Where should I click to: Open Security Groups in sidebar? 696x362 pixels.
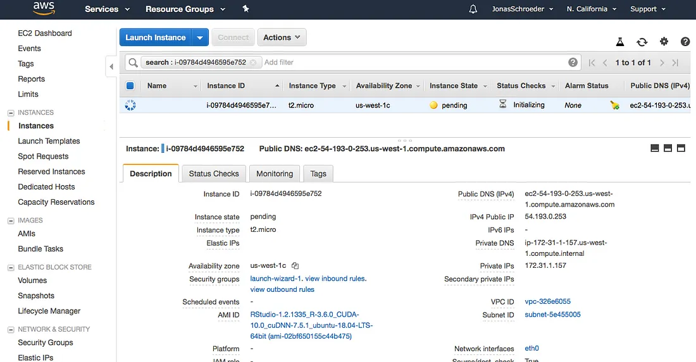(x=46, y=342)
